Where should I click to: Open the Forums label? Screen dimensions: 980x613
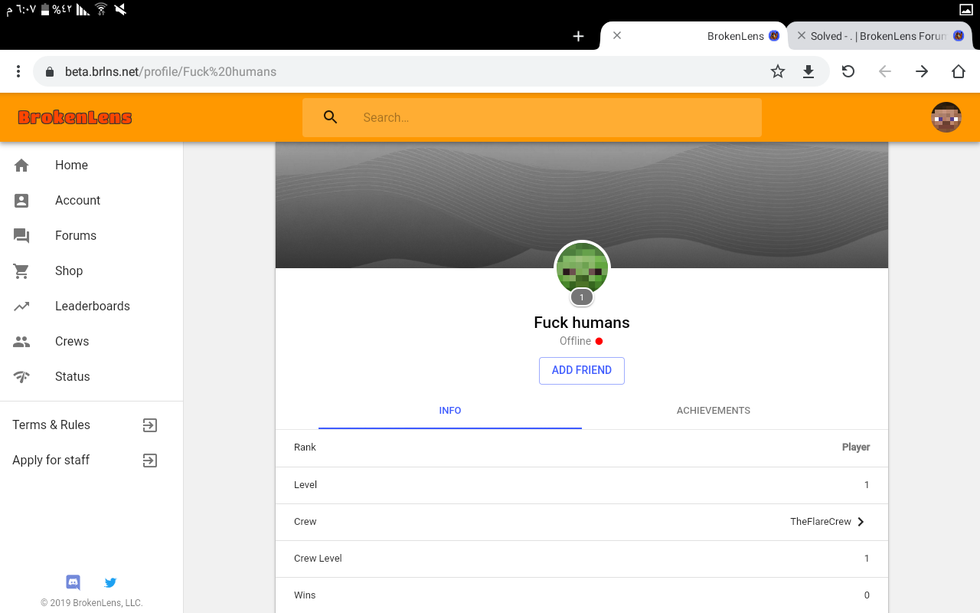click(76, 235)
